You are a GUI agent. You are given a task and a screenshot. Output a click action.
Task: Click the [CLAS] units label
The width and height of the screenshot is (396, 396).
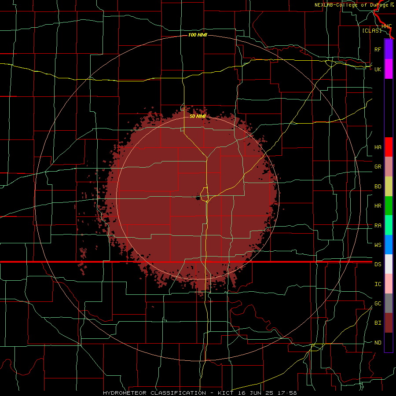pos(372,30)
